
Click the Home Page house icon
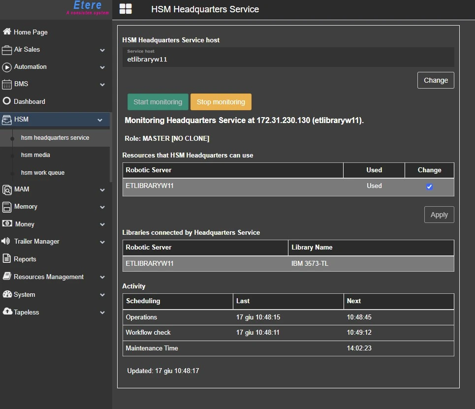click(x=7, y=32)
